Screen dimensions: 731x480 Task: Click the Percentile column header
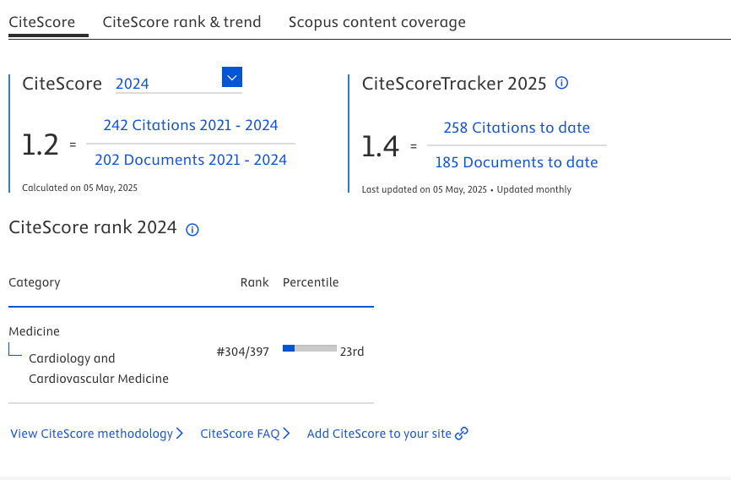(x=311, y=282)
